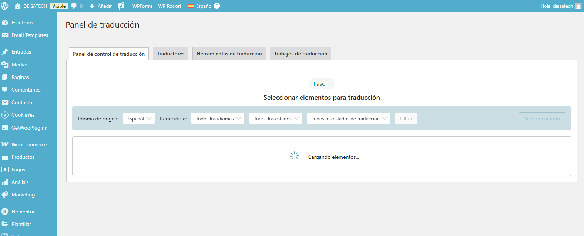Viewport: 584px width, 236px height.
Task: Click the WooCommerce sidebar icon
Action: tap(5, 144)
